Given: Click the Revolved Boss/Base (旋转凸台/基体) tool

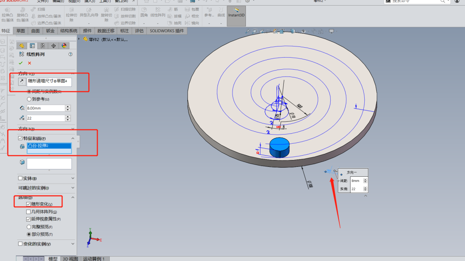Looking at the screenshot, I should (x=22, y=15).
